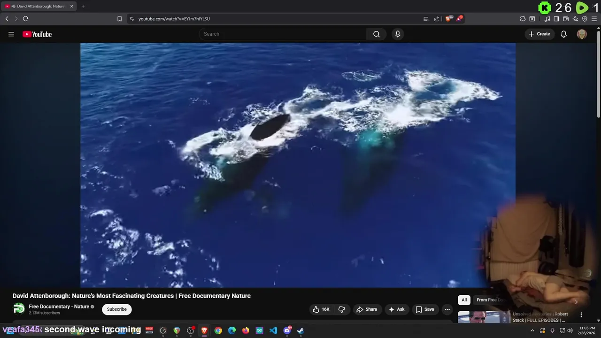Open Unsolved Mysteries video thumbnail
Viewport: 601px width, 338px height.
(484, 317)
